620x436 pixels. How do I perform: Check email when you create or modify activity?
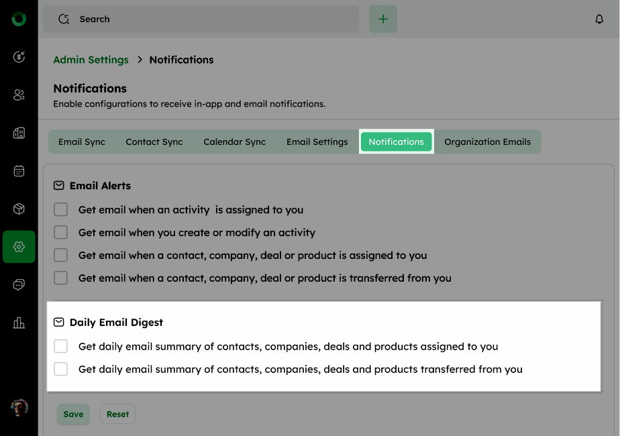coord(61,233)
